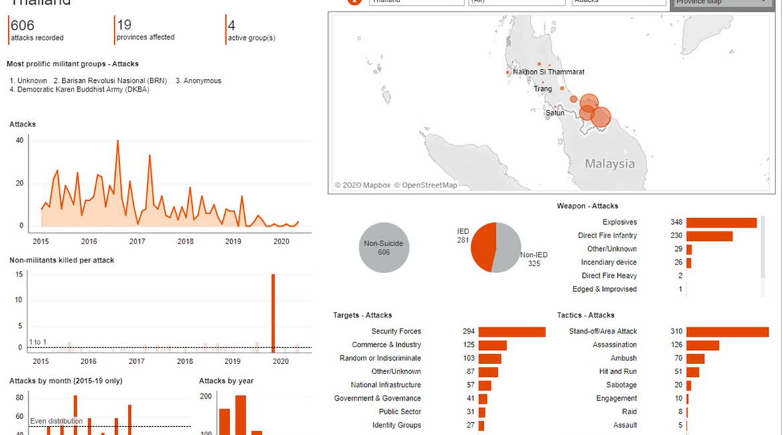The image size is (783, 435).
Task: Select the tallest bar in Attacks by year
Action: click(x=241, y=415)
